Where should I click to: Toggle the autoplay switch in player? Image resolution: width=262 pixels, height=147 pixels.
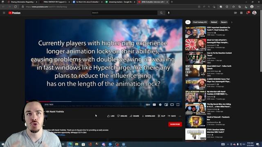148,105
